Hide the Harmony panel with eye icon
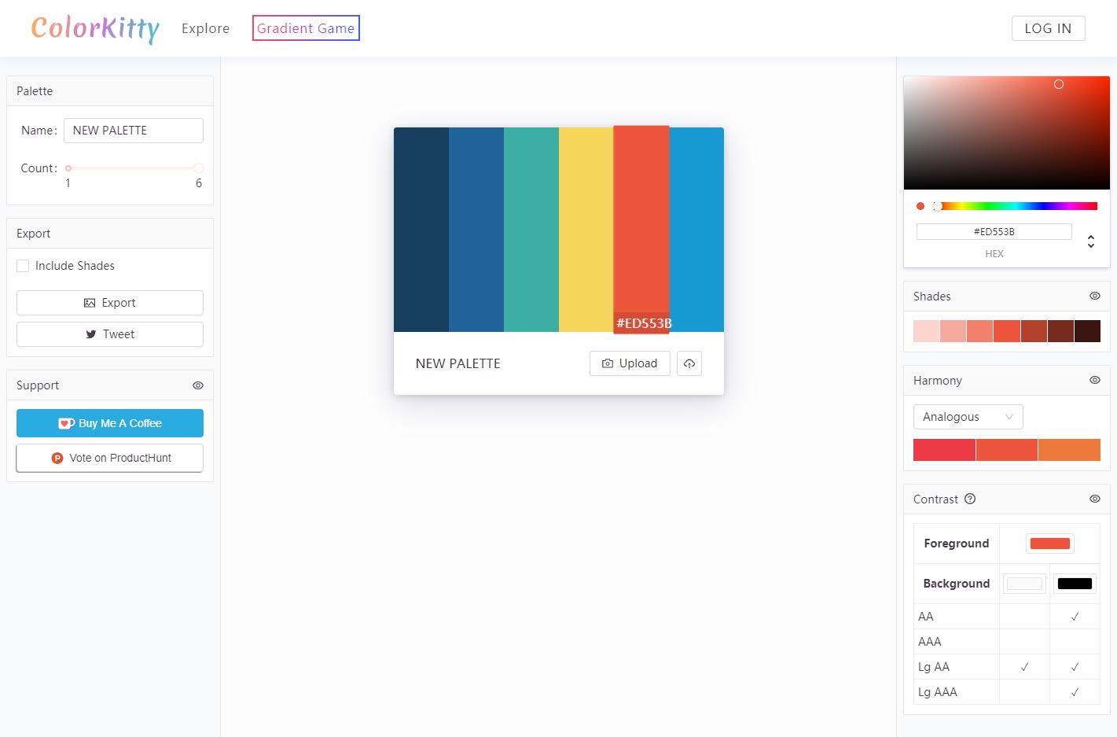The image size is (1117, 737). 1095,380
